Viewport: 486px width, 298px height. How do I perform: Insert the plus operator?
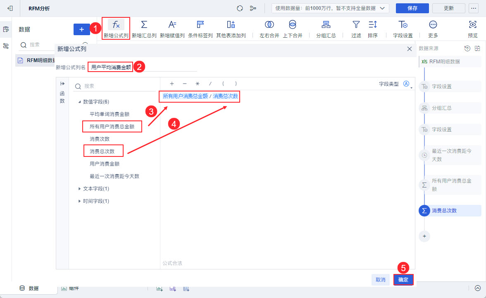(x=172, y=84)
